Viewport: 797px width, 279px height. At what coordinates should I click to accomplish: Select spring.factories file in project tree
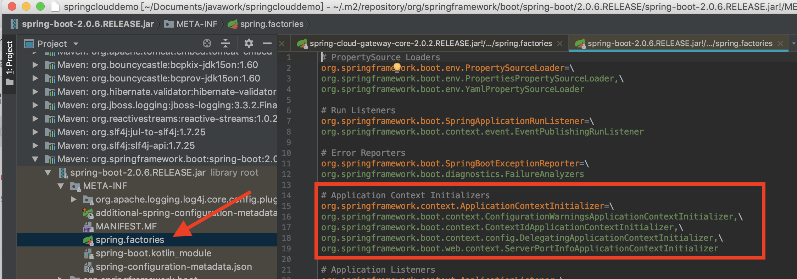click(147, 240)
